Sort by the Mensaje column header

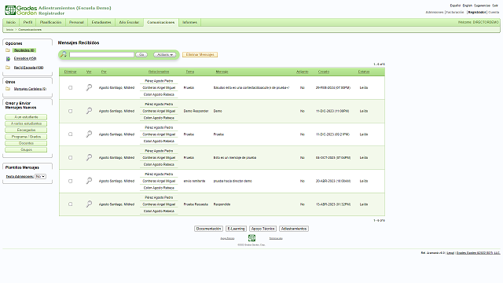[222, 72]
